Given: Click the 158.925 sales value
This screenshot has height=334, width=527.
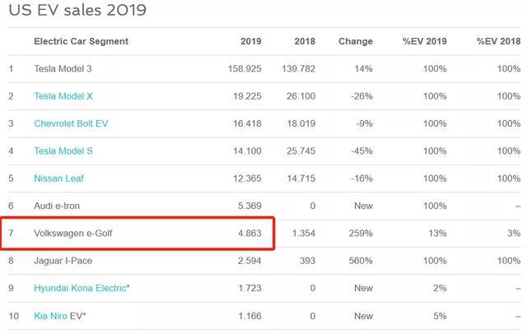Looking at the screenshot, I should tap(245, 69).
